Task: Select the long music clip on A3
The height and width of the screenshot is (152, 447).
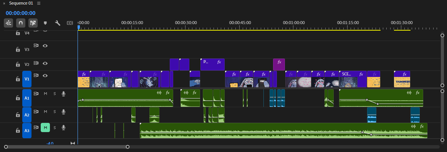Action: tap(283, 131)
